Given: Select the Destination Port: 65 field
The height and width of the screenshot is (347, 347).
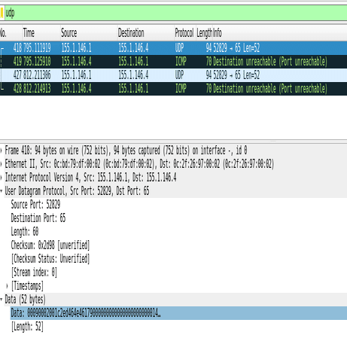Looking at the screenshot, I should pos(38,218).
